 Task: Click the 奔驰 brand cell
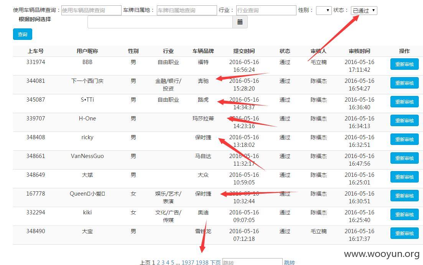tap(203, 81)
